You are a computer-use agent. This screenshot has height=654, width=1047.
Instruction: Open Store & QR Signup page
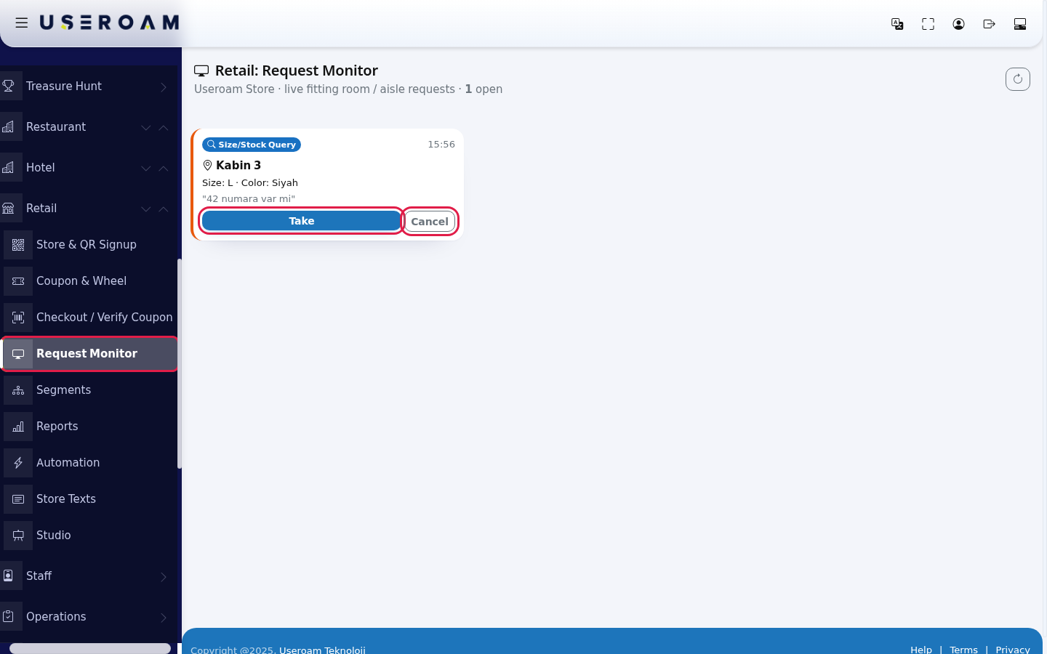[90, 245]
